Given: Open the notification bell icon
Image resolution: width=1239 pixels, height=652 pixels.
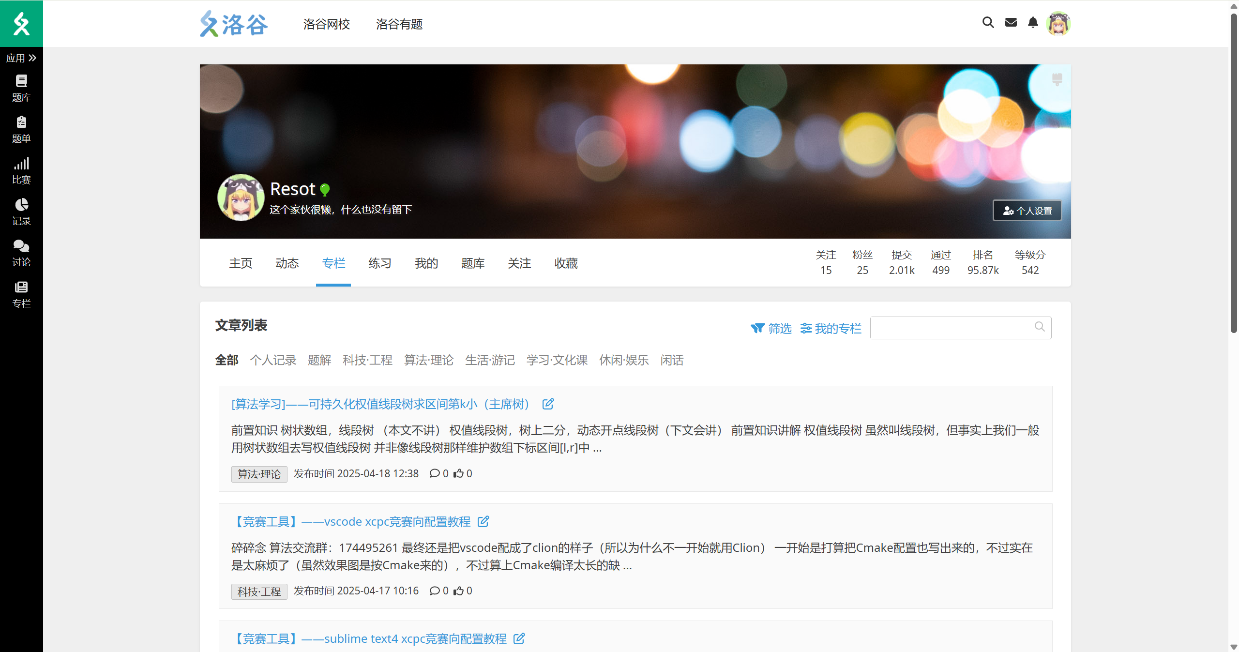Looking at the screenshot, I should click(x=1033, y=23).
